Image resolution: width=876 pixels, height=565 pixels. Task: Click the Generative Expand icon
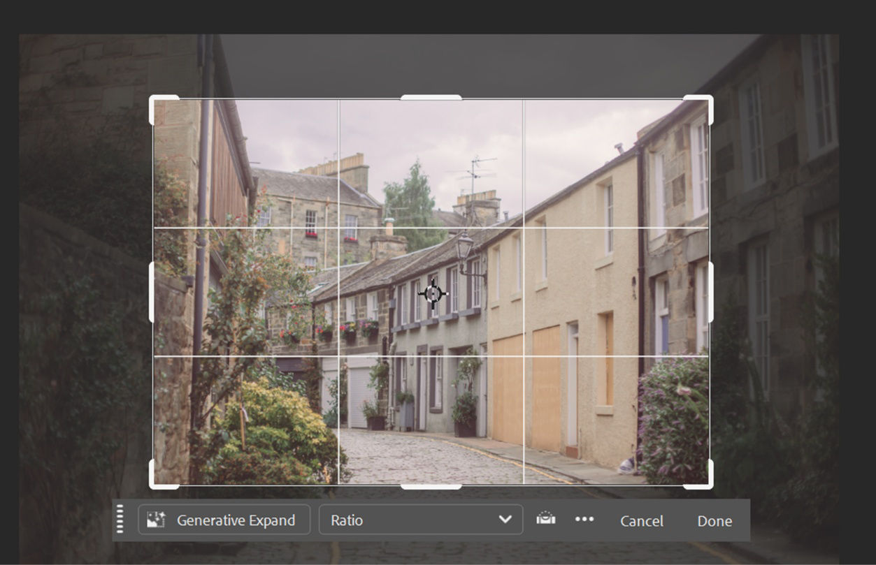157,520
